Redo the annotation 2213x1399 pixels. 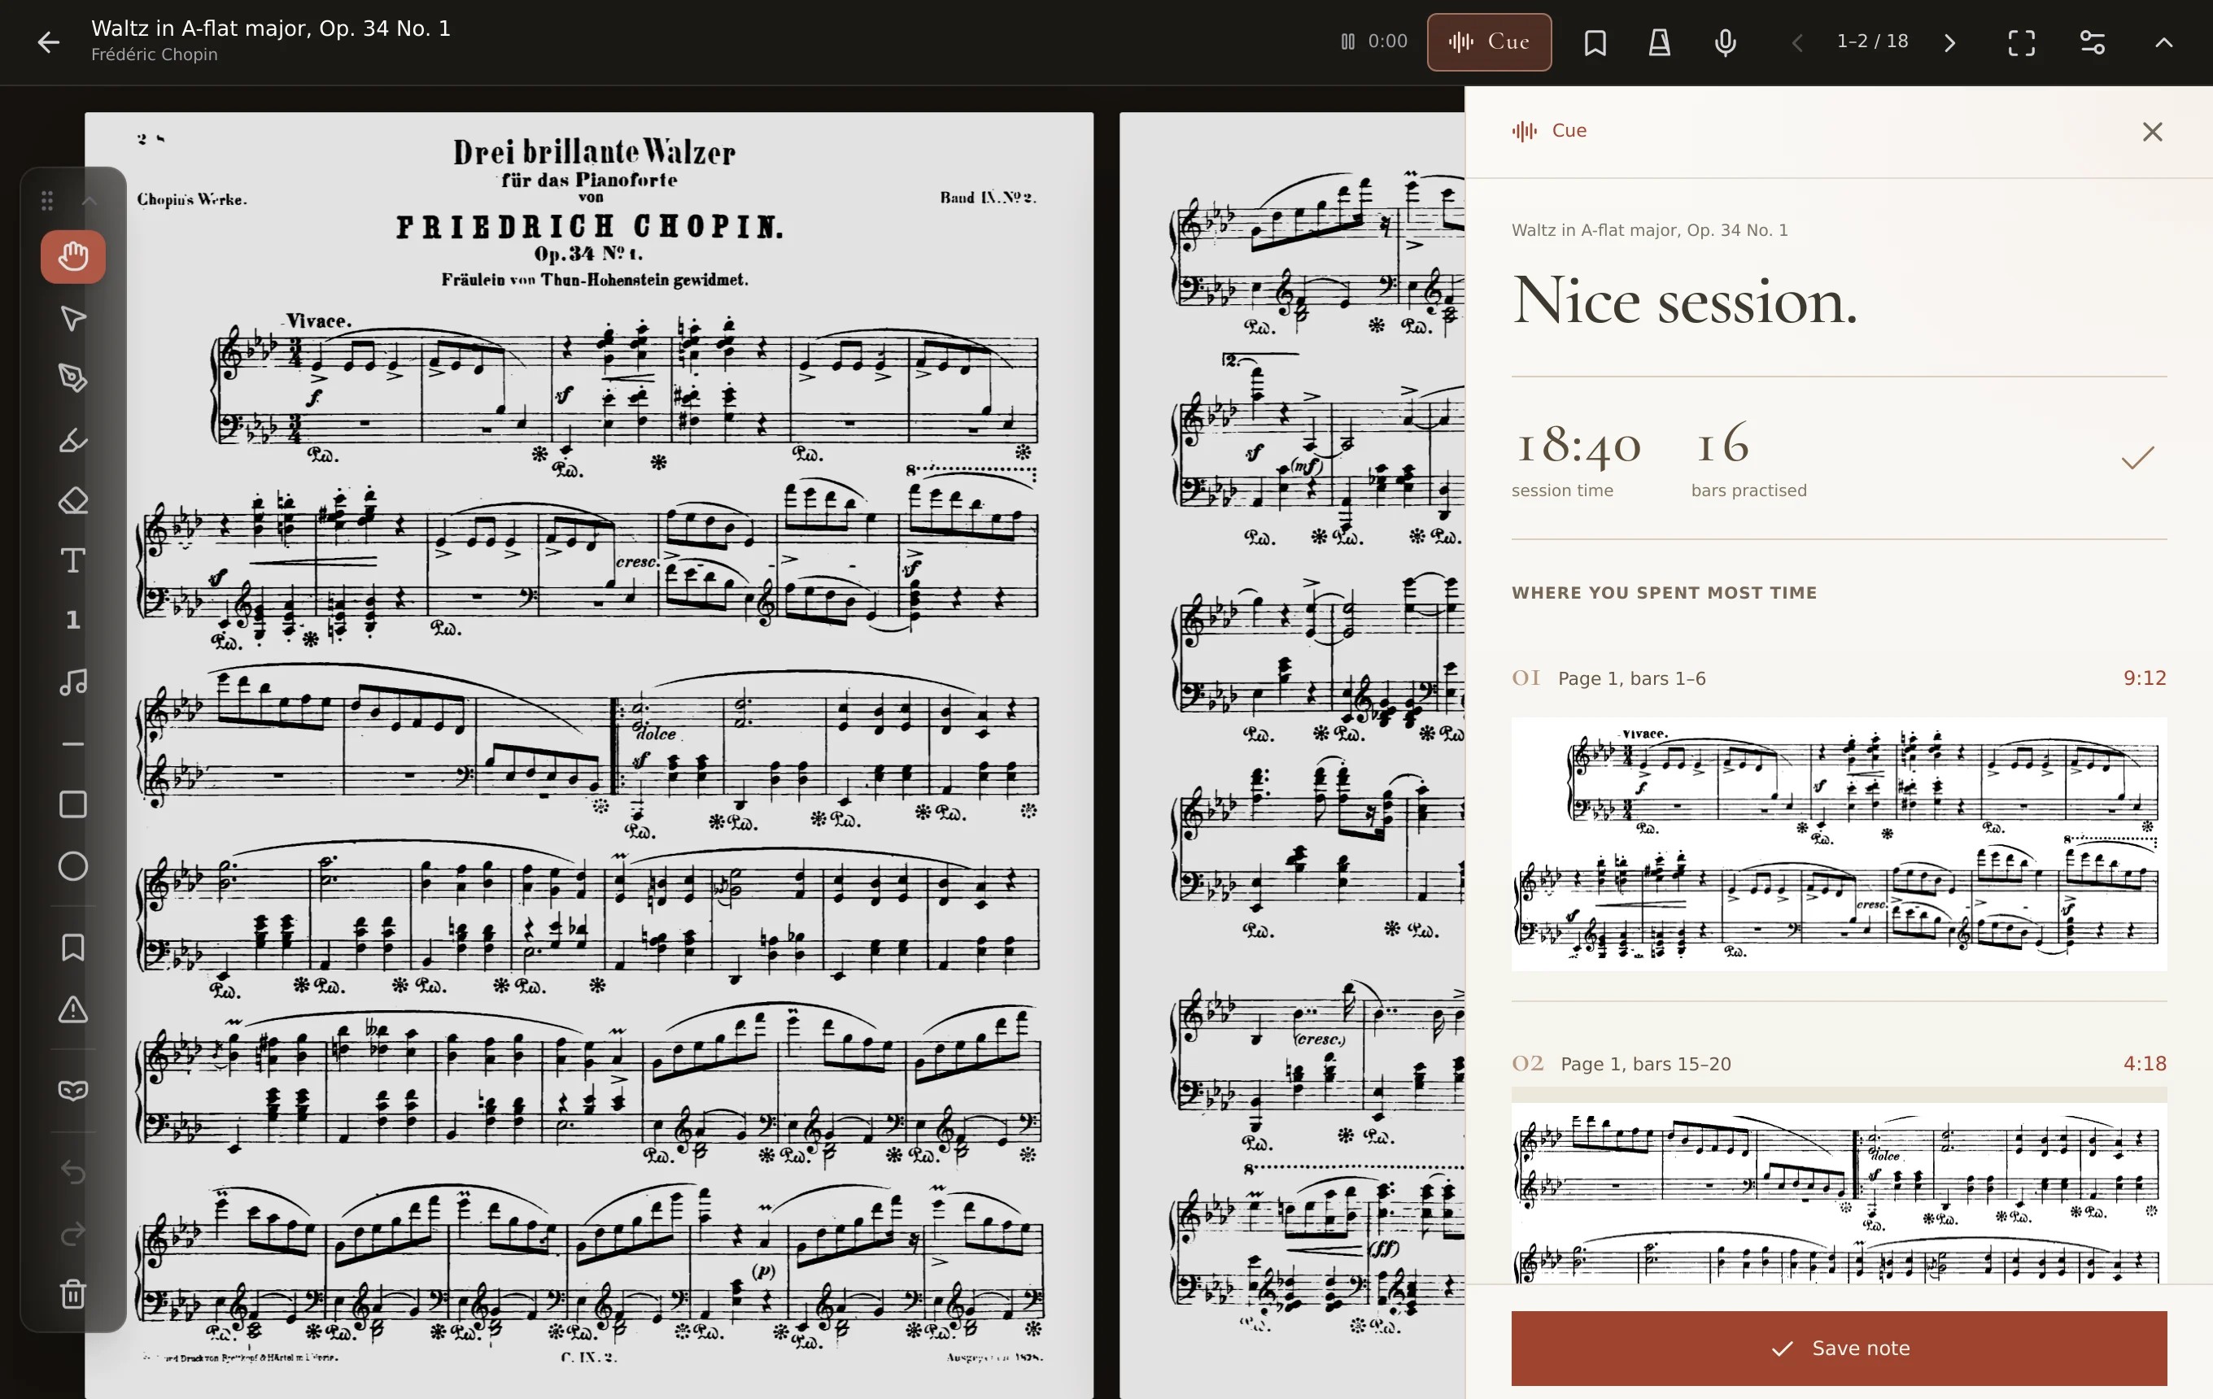click(x=72, y=1234)
